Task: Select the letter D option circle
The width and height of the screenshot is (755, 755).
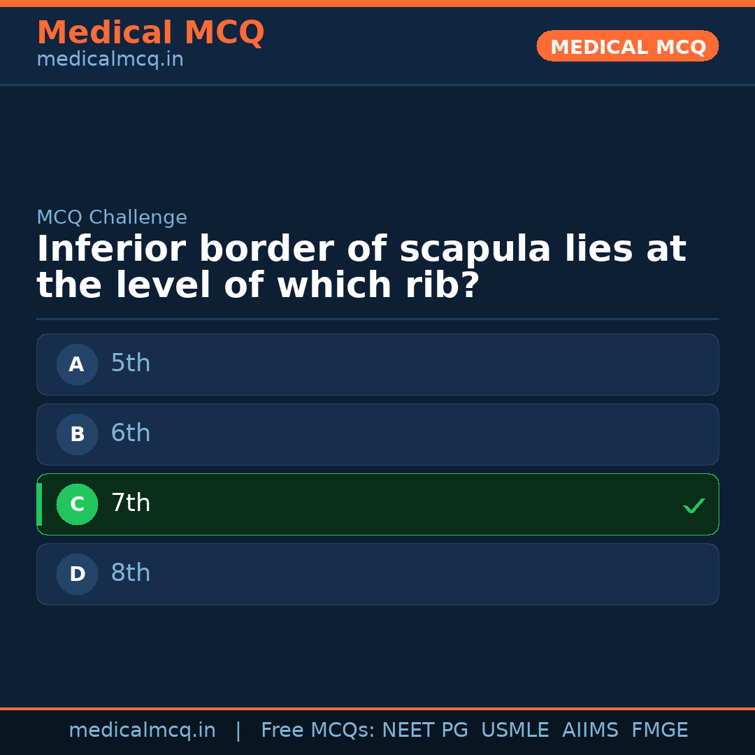Action: pyautogui.click(x=77, y=574)
